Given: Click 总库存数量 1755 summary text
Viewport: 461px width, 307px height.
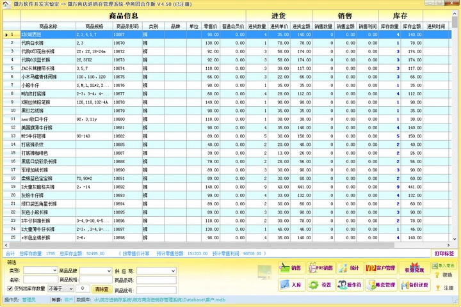Looking at the screenshot, I should (x=37, y=253).
